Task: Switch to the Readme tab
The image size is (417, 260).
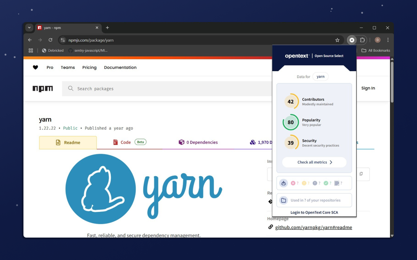Action: 68,142
